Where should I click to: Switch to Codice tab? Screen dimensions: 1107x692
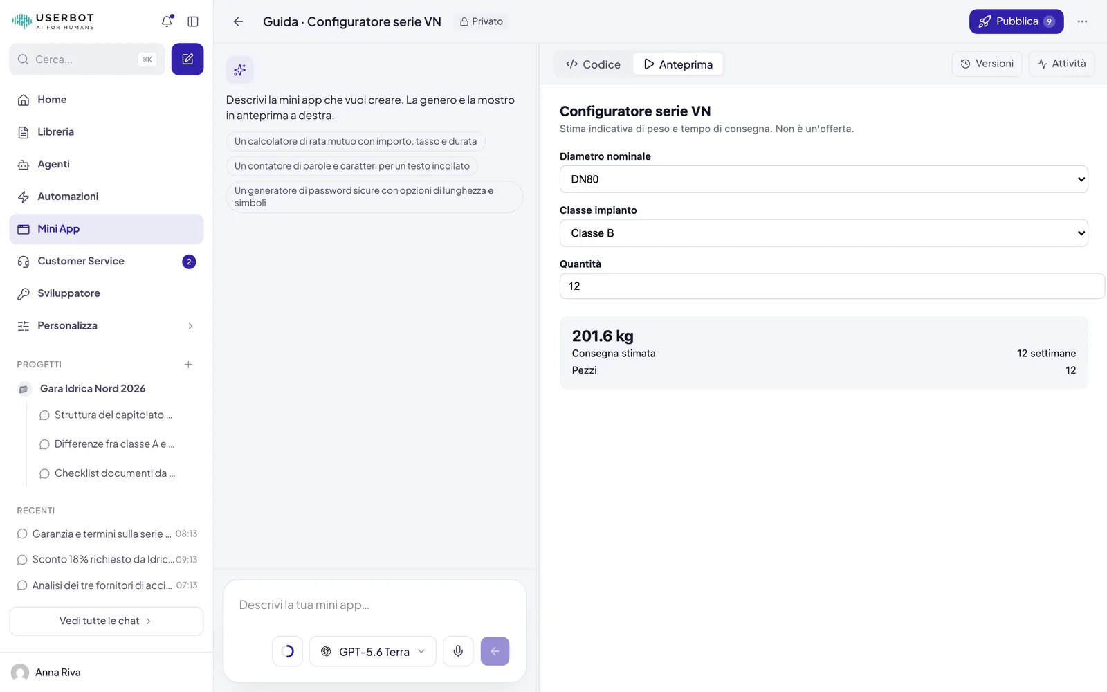tap(594, 64)
